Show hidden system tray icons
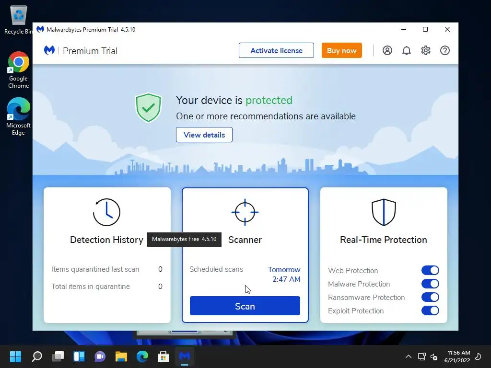The width and height of the screenshot is (491, 368). 409,356
